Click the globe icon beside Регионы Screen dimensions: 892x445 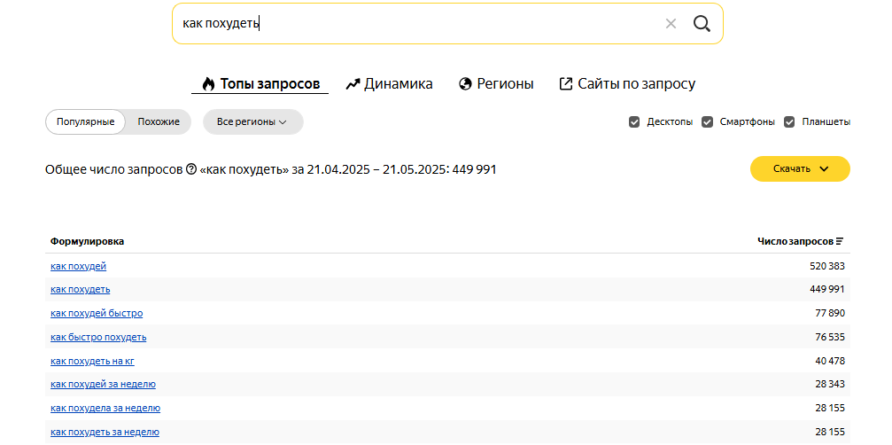point(465,84)
